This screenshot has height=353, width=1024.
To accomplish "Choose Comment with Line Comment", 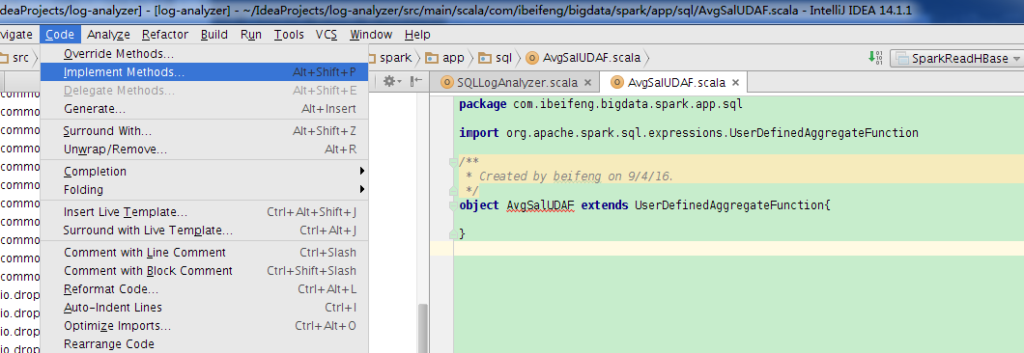I will click(205, 253).
